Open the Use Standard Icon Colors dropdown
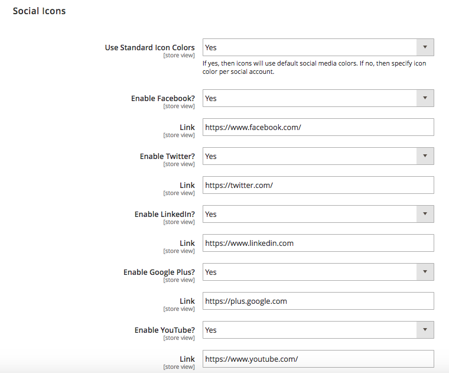 pyautogui.click(x=318, y=47)
